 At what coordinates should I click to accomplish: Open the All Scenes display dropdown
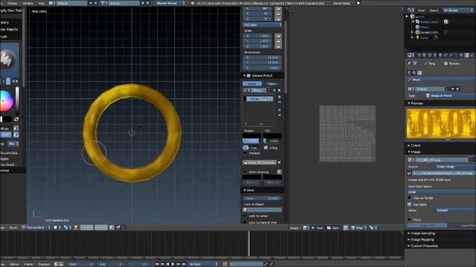458,10
